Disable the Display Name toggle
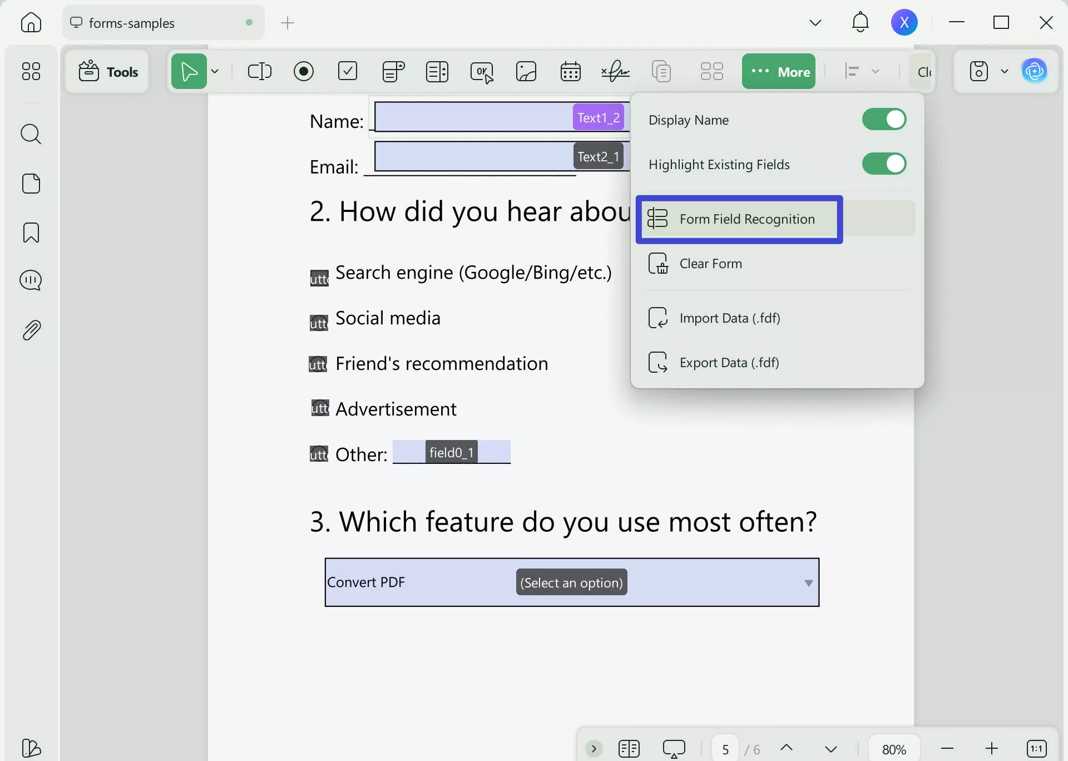 pos(883,119)
